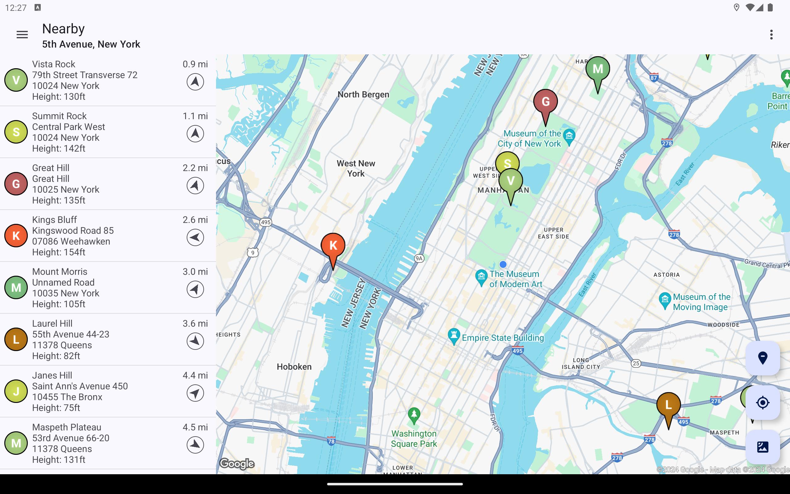
Task: Tap the bottom navigation gesture handle
Action: [395, 484]
